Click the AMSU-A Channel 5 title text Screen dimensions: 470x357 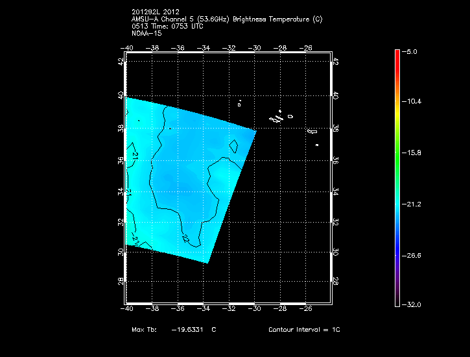[226, 19]
